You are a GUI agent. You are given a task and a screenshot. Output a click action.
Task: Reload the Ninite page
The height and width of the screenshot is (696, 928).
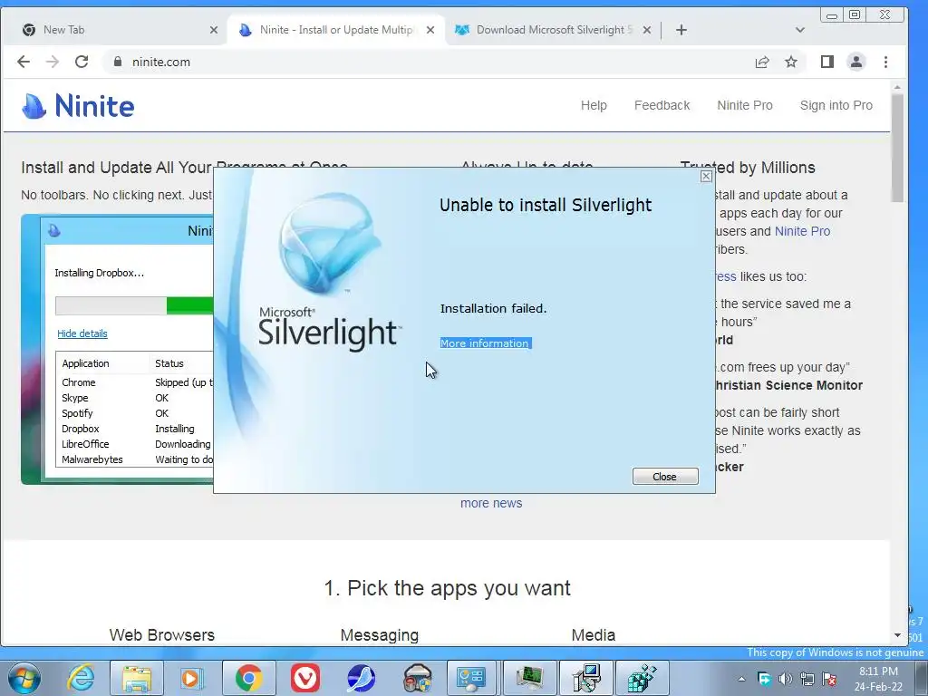tap(82, 62)
